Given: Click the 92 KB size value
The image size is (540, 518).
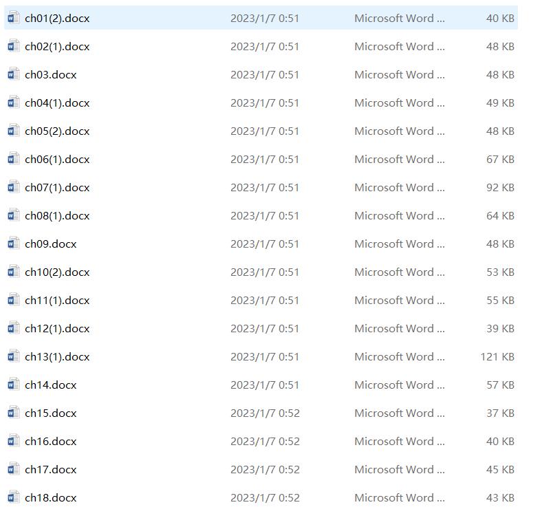Looking at the screenshot, I should click(500, 187).
